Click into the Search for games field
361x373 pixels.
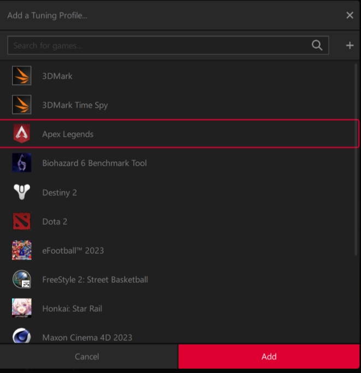pyautogui.click(x=168, y=45)
